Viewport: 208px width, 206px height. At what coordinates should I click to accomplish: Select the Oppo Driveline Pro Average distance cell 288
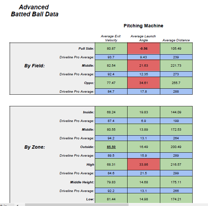[x=176, y=92]
